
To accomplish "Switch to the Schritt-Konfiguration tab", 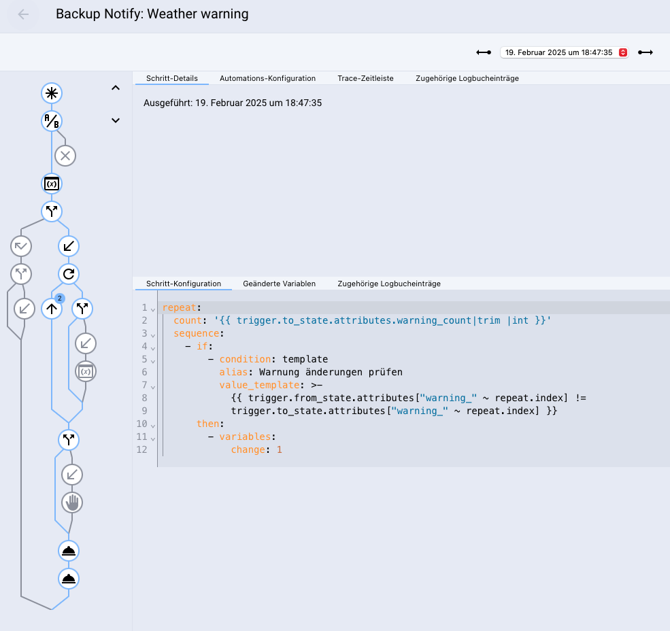I will [183, 284].
